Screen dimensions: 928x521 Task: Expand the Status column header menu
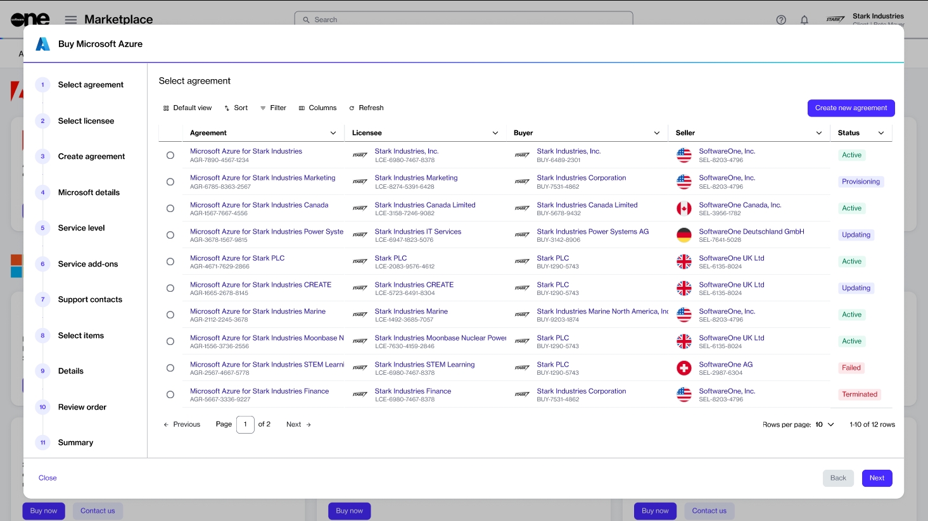(880, 133)
